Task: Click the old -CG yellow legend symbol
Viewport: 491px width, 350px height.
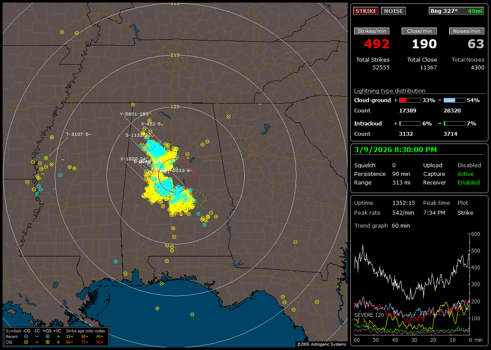Action: click(26, 341)
